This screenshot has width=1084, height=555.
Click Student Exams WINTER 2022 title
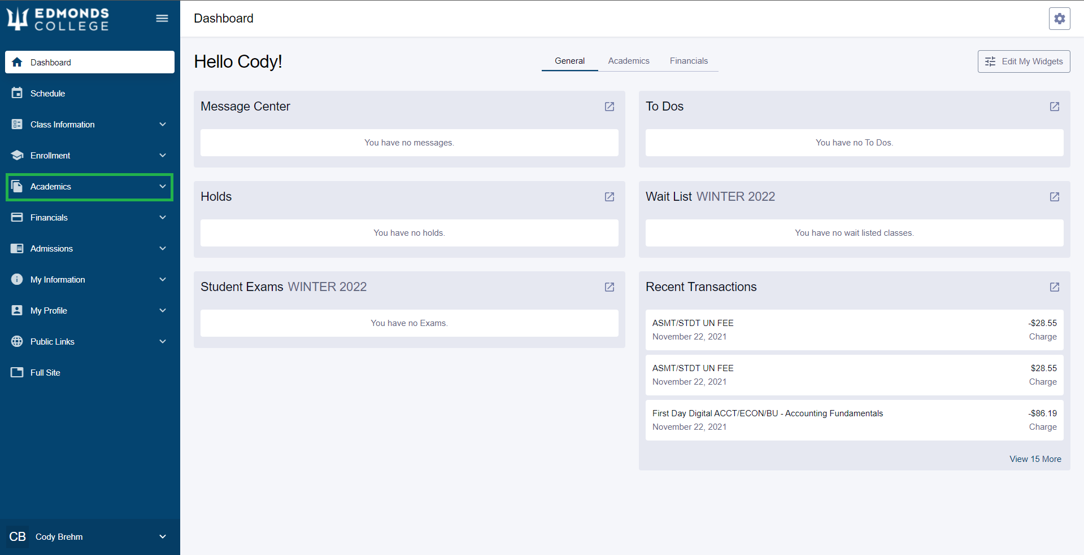(x=284, y=287)
